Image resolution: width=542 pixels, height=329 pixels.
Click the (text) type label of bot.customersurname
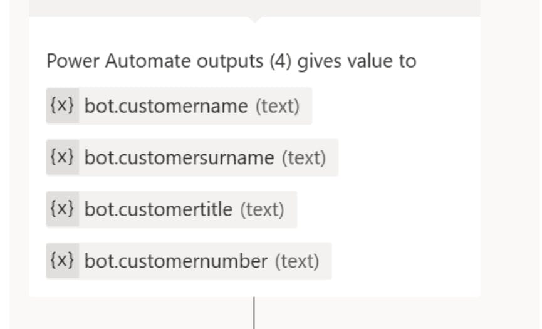pyautogui.click(x=304, y=158)
